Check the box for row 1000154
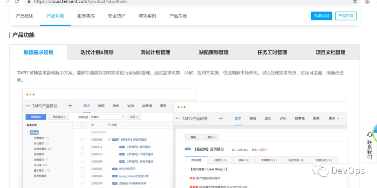Image resolution: width=377 pixels, height=188 pixels. tap(82, 183)
